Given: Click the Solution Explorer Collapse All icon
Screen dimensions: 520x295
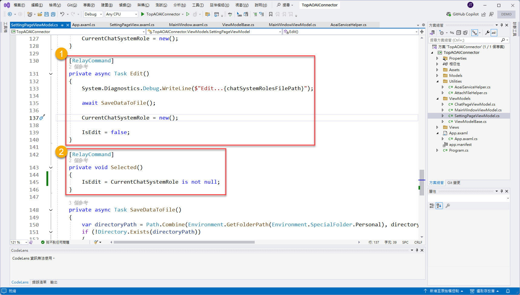Looking at the screenshot, I should pyautogui.click(x=459, y=33).
